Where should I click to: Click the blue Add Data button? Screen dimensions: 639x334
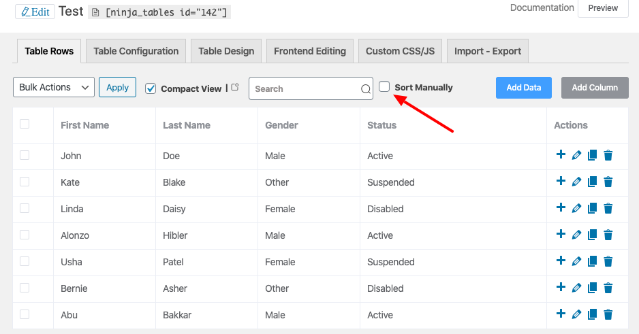point(523,88)
